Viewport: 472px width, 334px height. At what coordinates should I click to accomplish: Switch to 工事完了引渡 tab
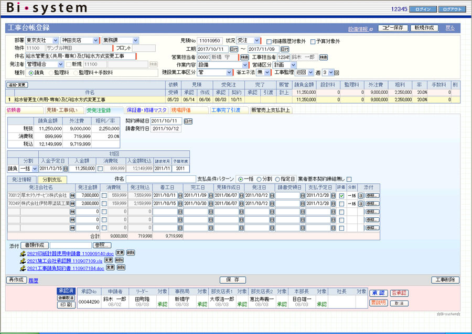click(229, 110)
